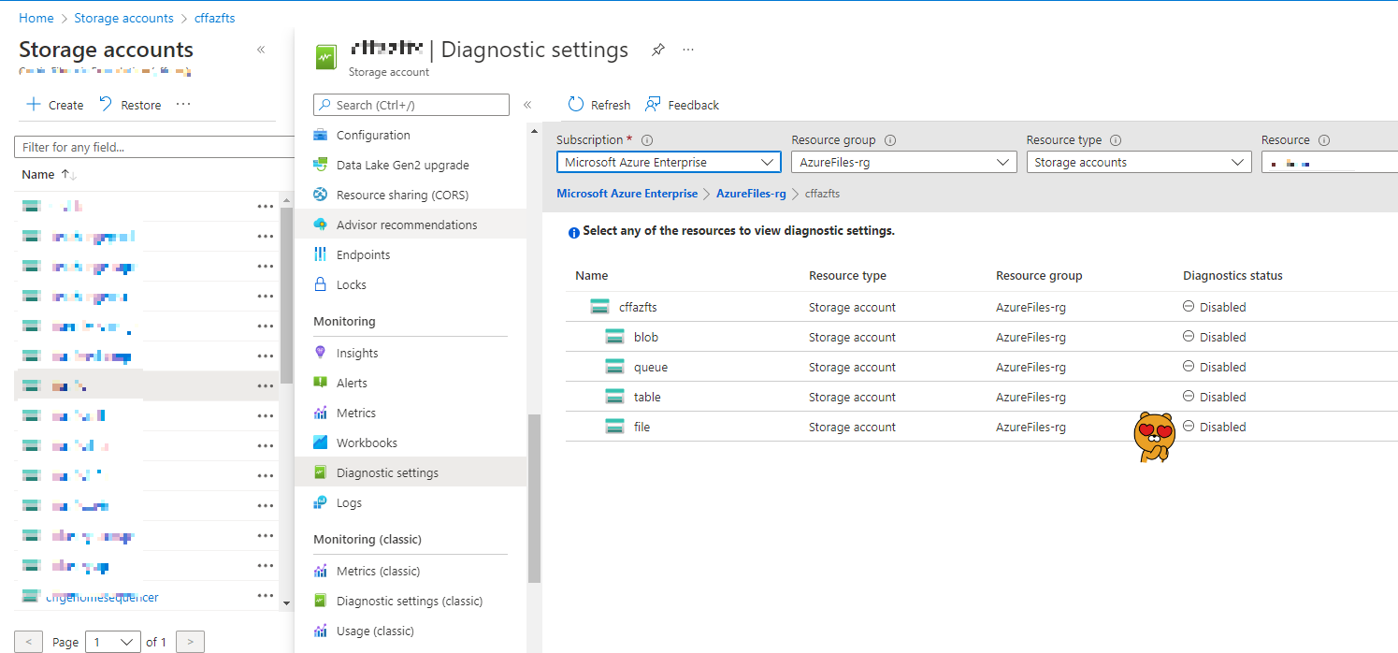The image size is (1398, 653).
Task: Click the Disabled status in the blob row
Action: [1215, 337]
